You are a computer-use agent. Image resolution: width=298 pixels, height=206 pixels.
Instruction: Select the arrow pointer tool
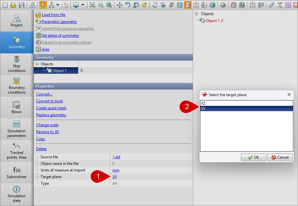43,5
